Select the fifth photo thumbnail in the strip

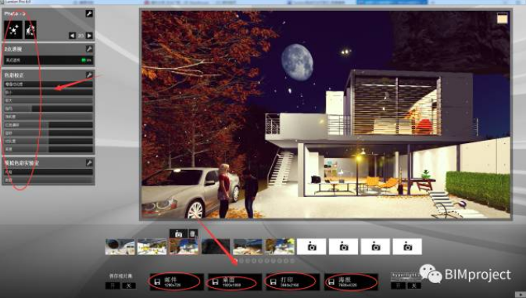tap(248, 247)
